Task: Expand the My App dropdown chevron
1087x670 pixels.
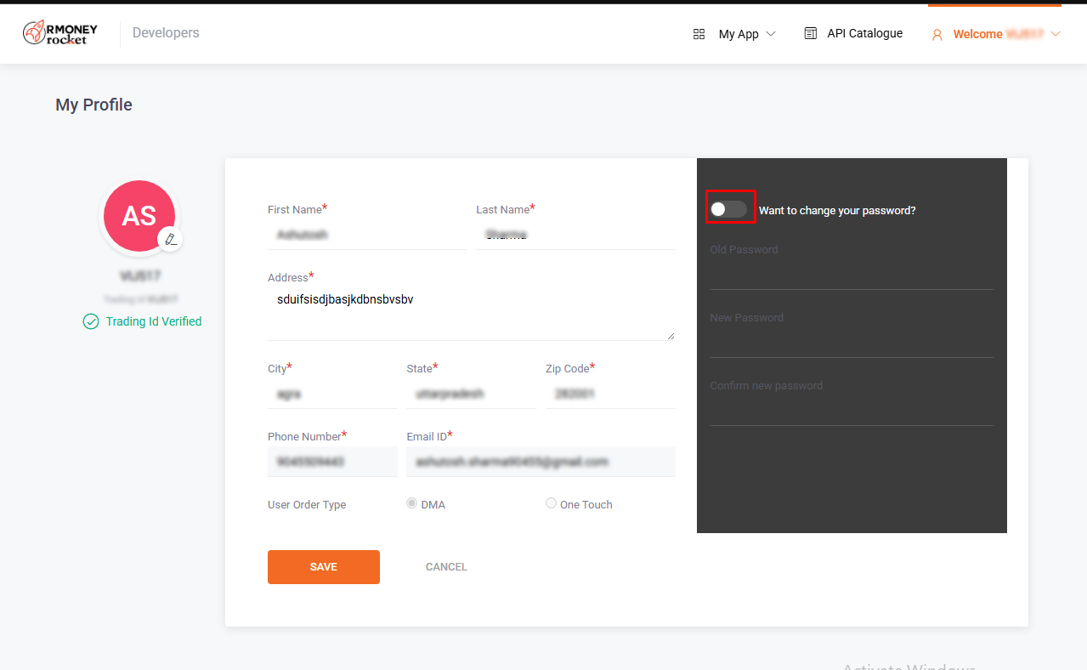Action: click(x=771, y=34)
